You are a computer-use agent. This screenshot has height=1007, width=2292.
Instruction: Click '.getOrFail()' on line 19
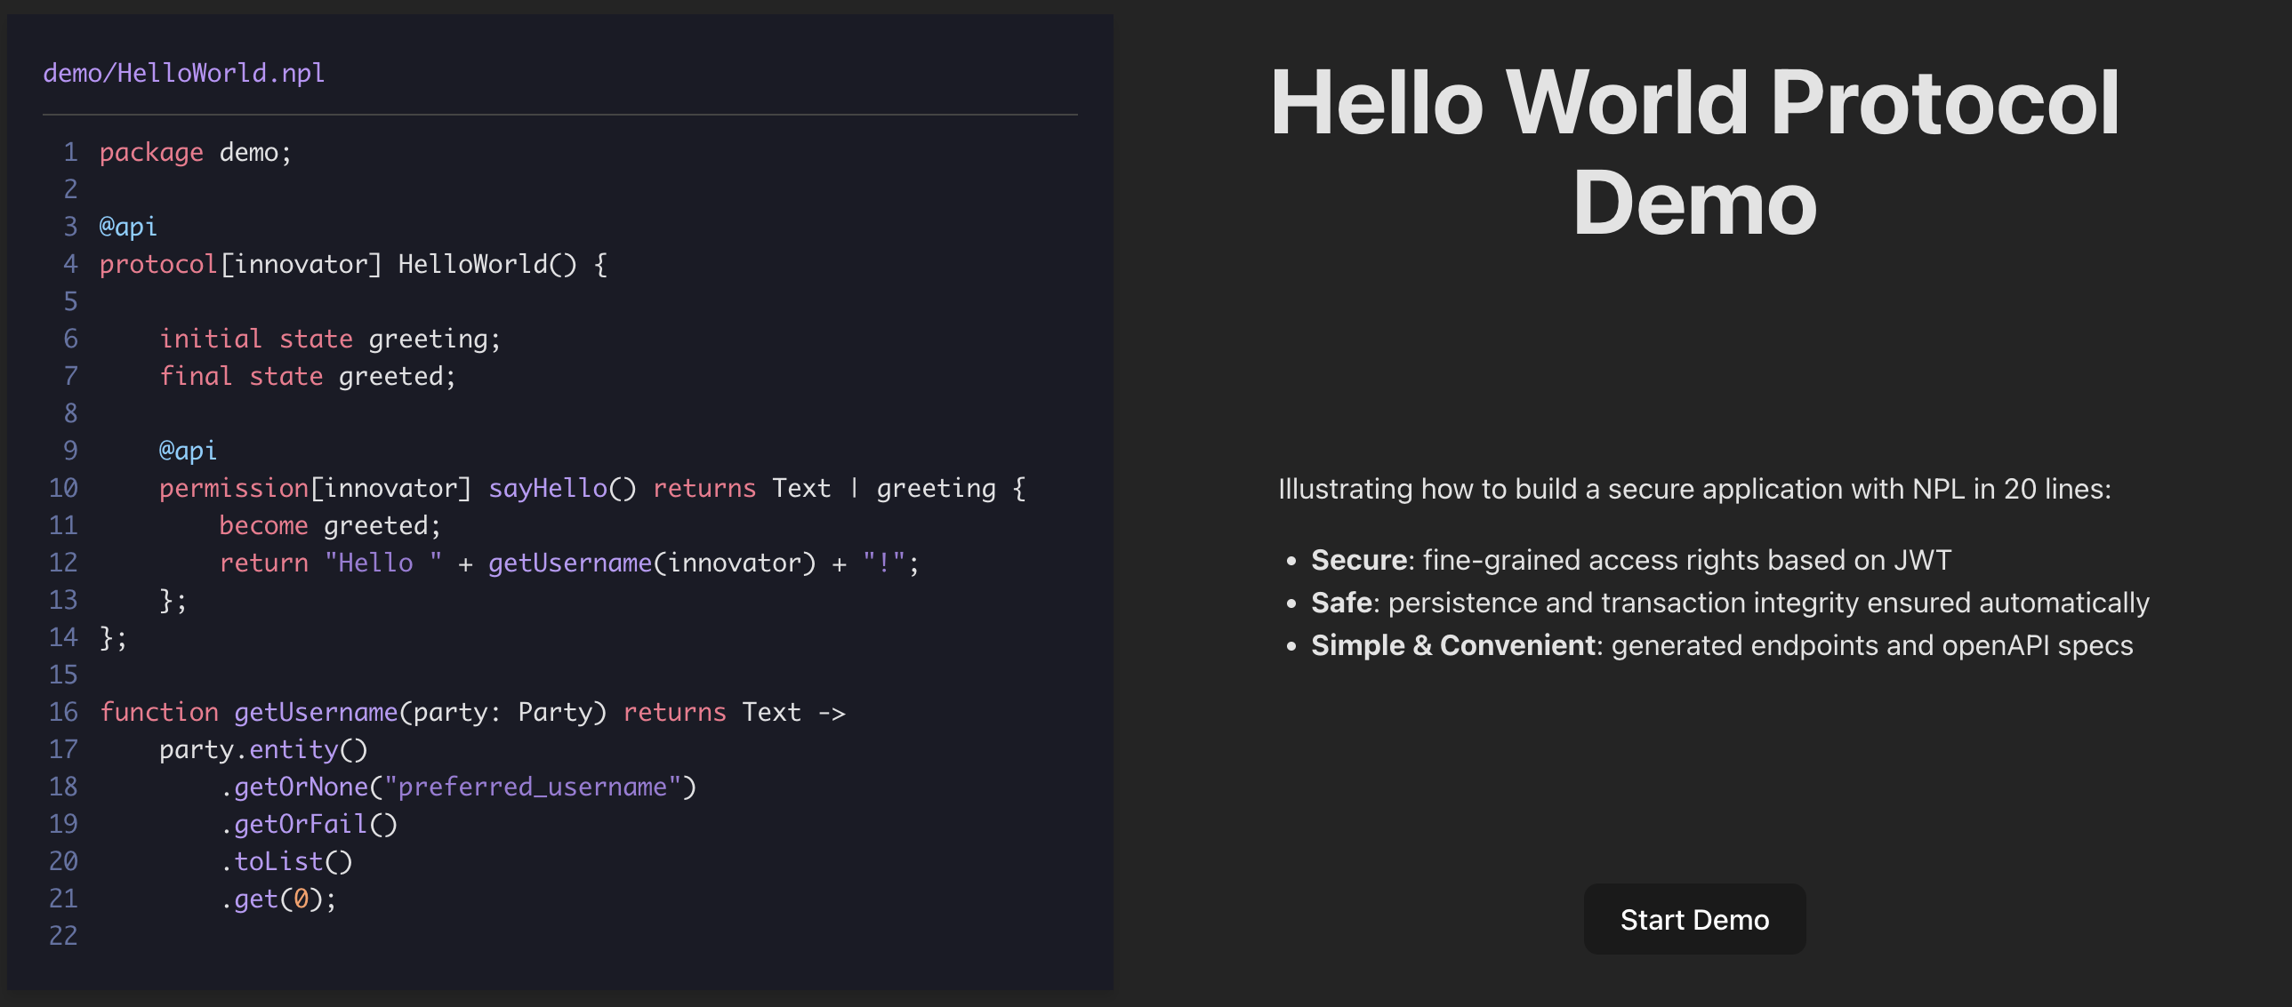pos(309,824)
